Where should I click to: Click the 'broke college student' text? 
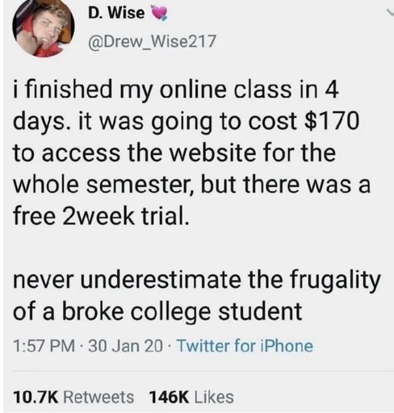182,311
